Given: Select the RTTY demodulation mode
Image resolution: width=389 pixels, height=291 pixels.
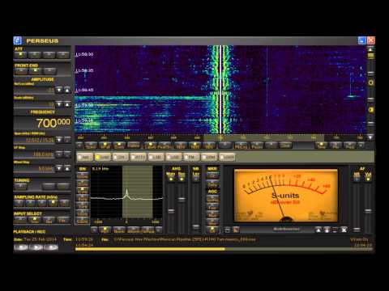Looking at the screenshot, I should (x=139, y=157).
